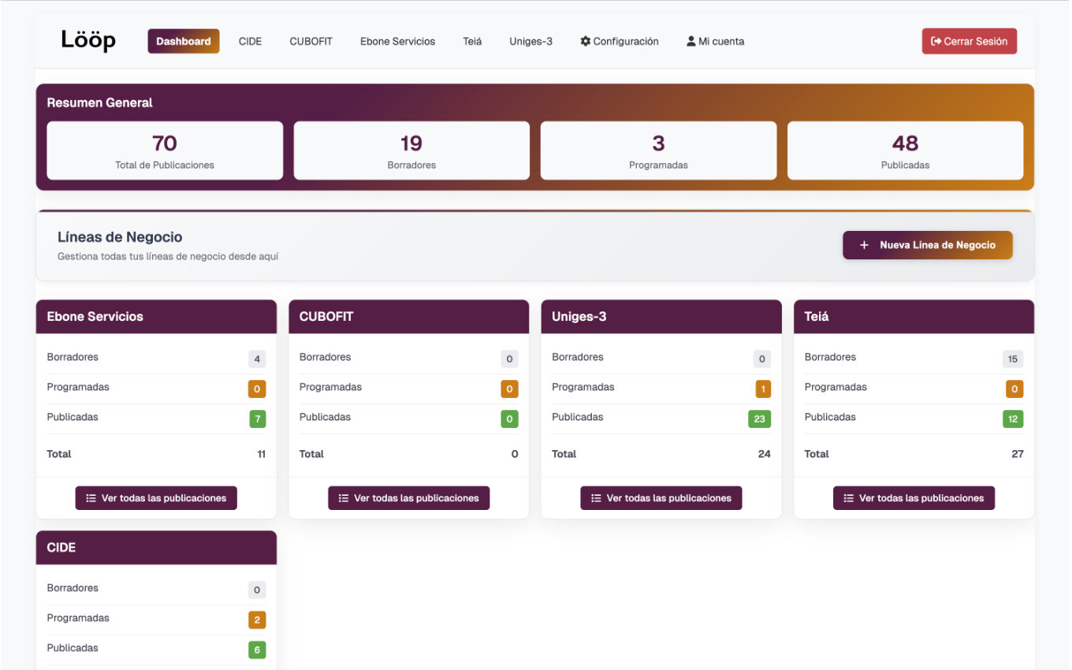Click the Teiá card header

914,316
